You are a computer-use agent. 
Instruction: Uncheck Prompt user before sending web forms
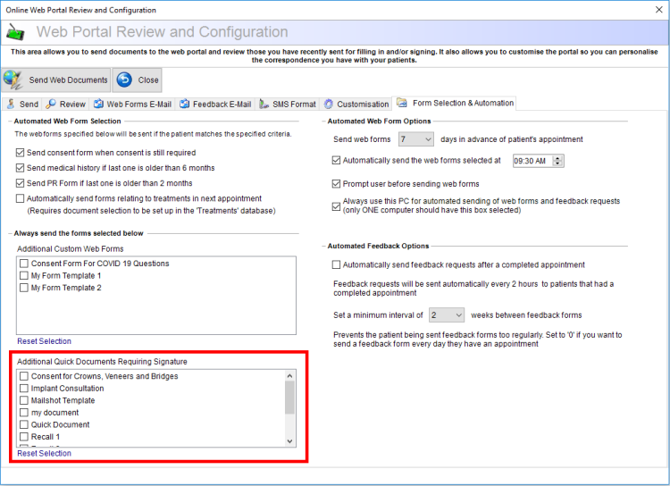click(x=336, y=184)
